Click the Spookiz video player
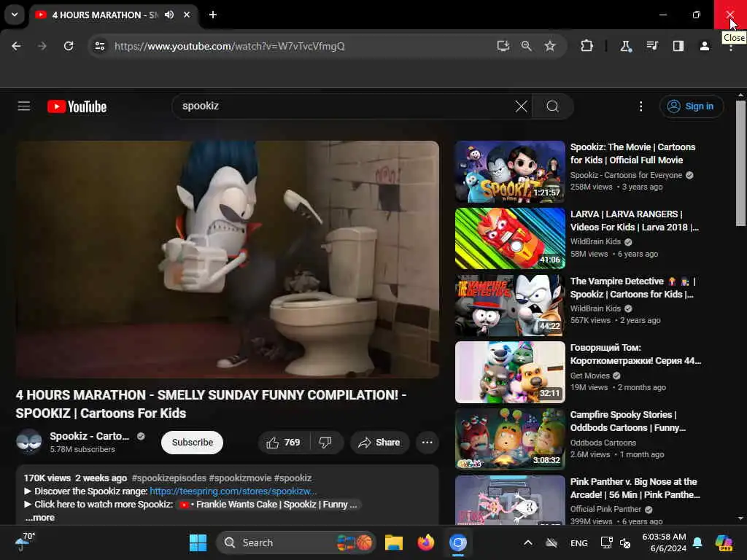747x560 pixels. (x=228, y=260)
